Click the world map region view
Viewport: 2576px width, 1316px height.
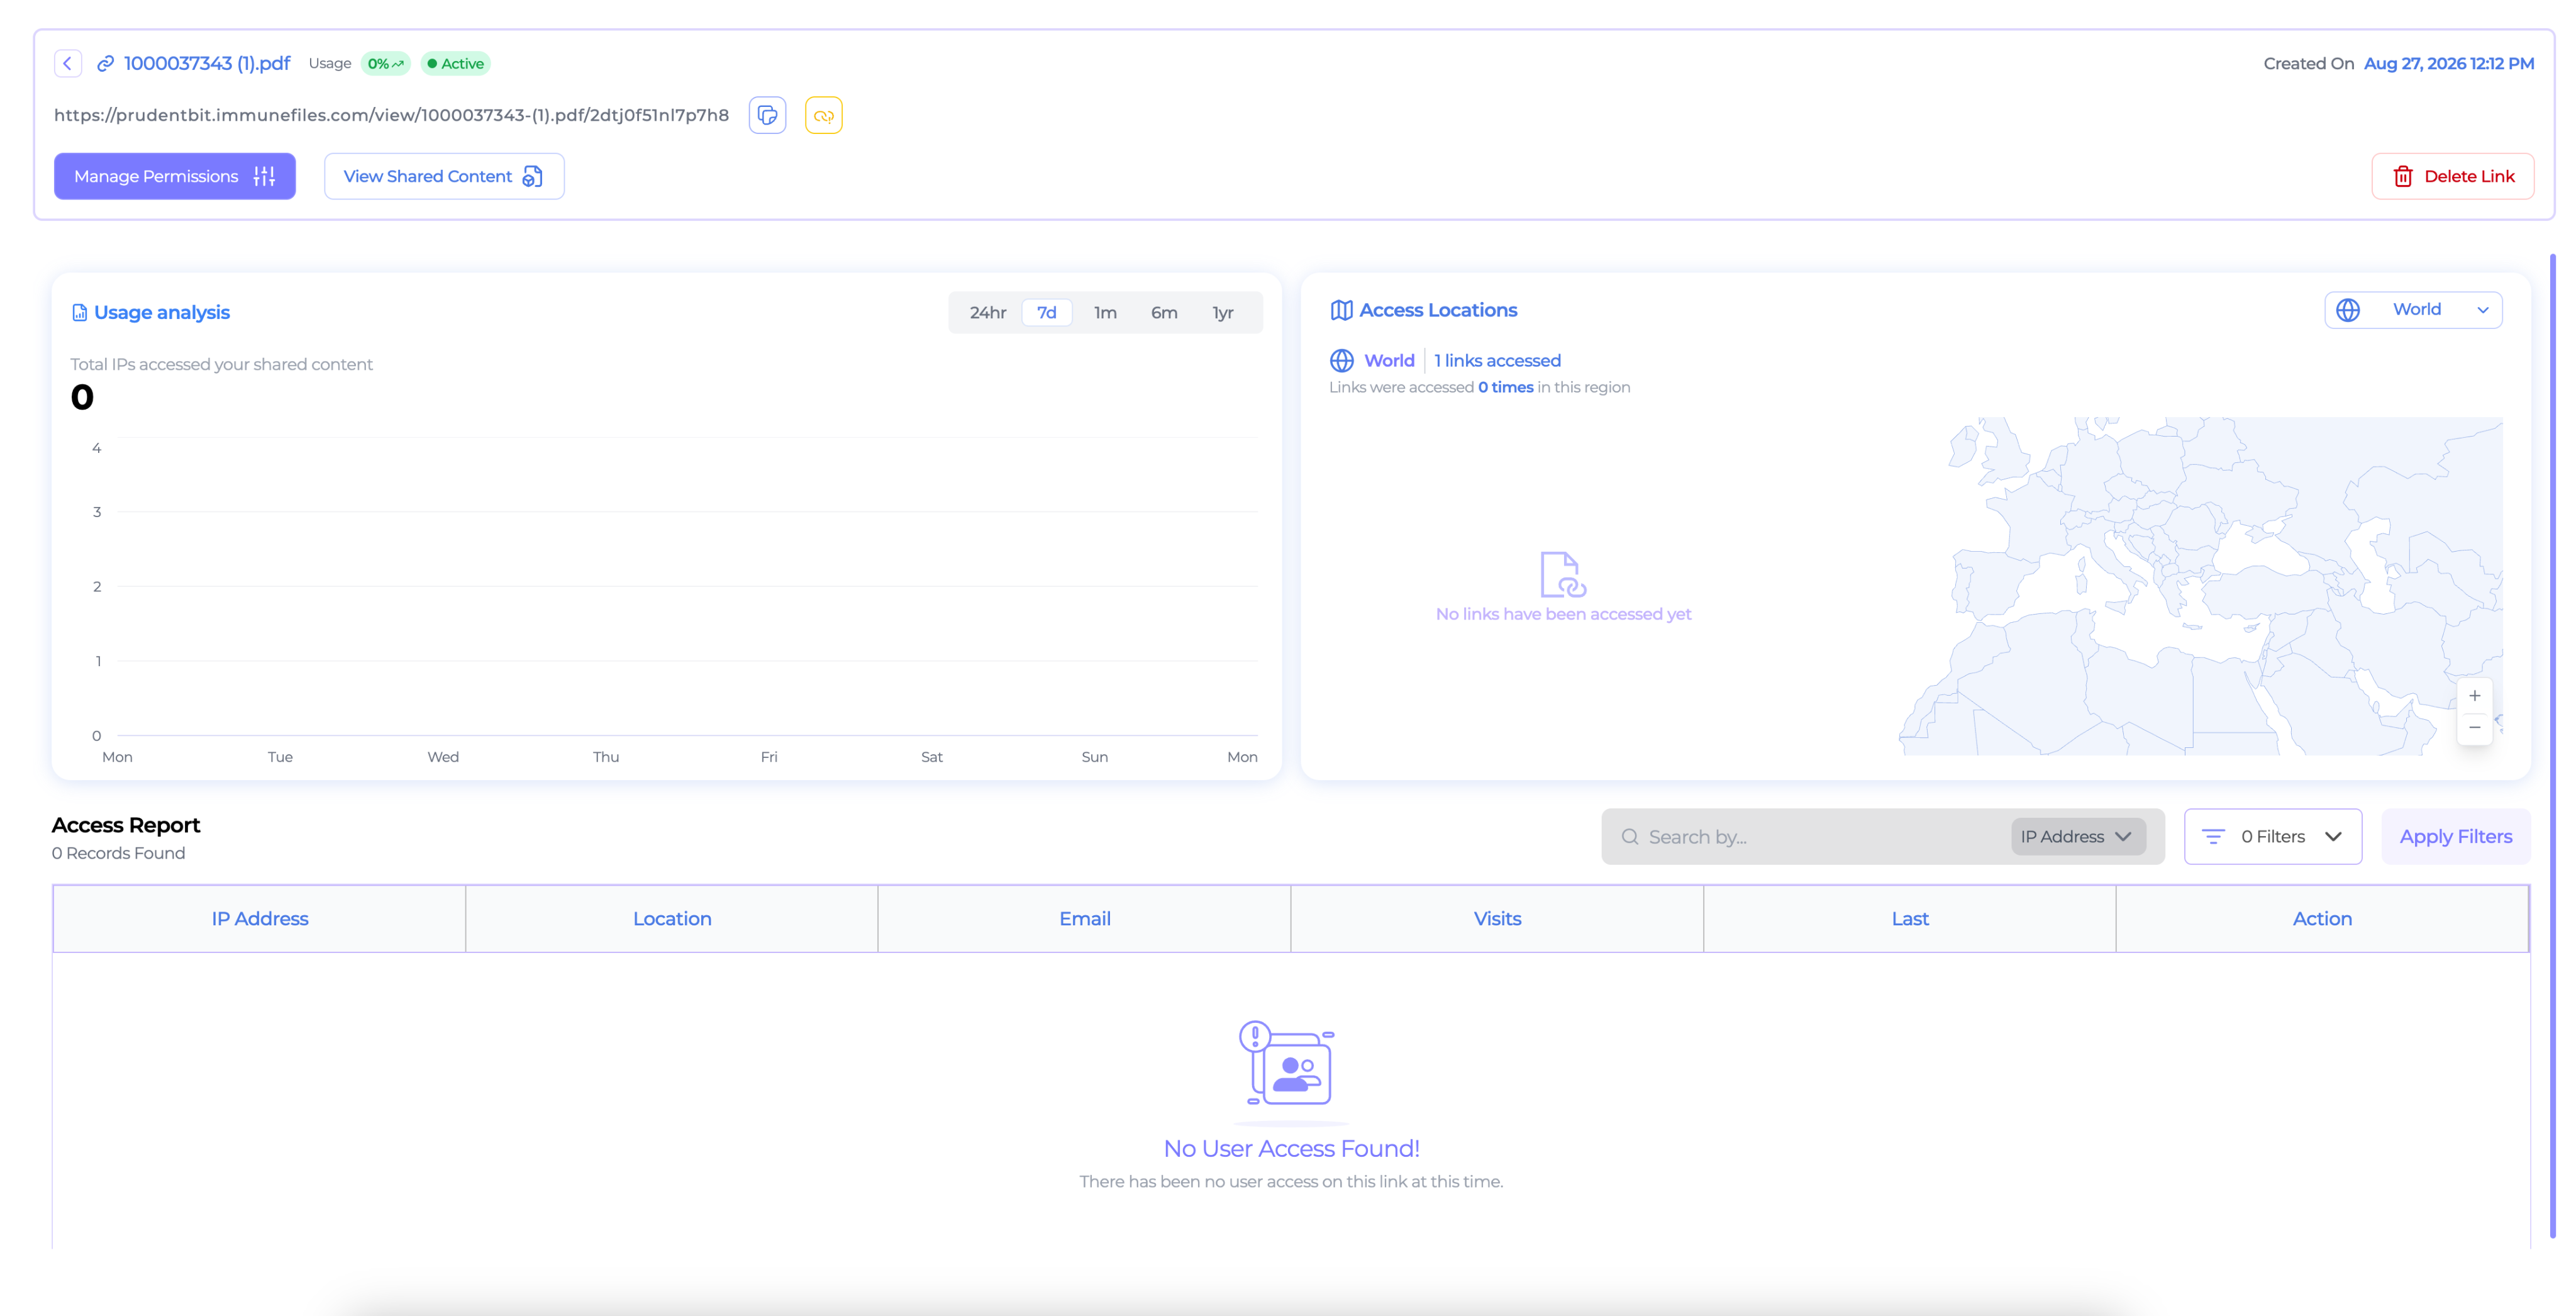point(2200,586)
